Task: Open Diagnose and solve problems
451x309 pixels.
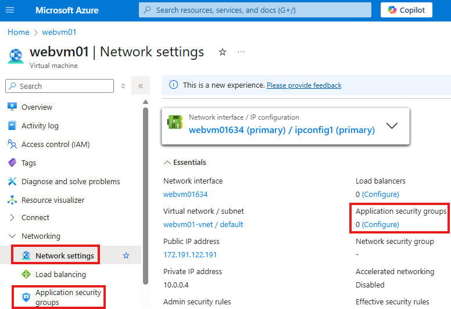Action: click(71, 182)
